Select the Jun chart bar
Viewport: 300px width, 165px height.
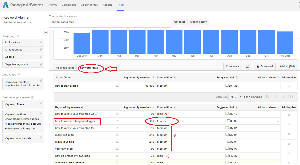(193, 42)
